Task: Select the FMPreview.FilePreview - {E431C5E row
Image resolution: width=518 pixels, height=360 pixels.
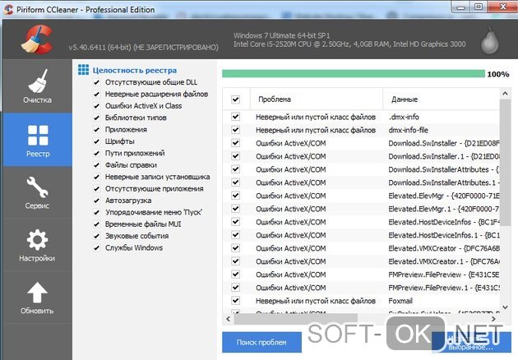Action: 362,275
